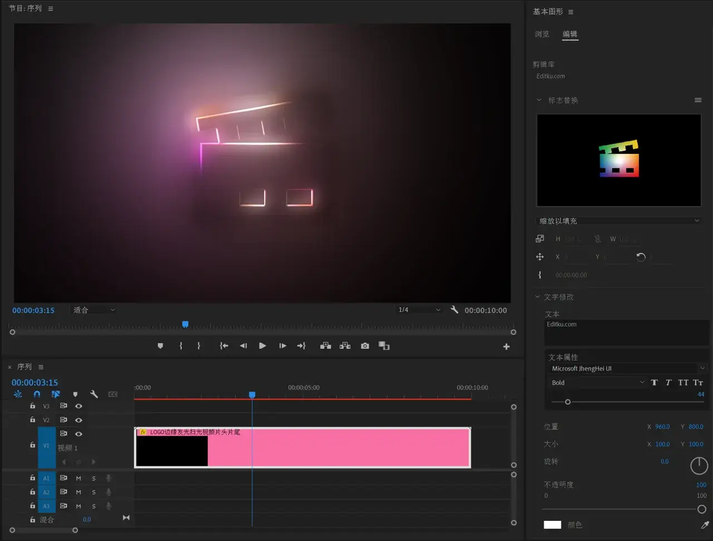This screenshot has height=541, width=713.
Task: Click the Step Forward one frame button
Action: coord(282,346)
